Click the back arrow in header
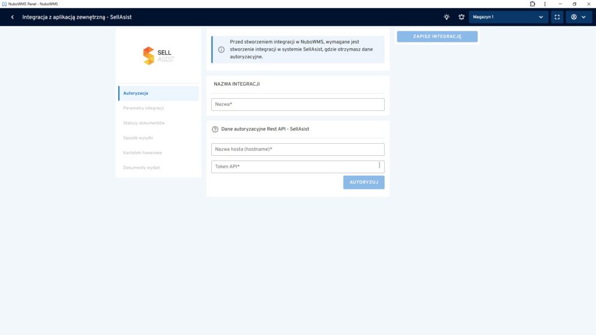This screenshot has width=596, height=335. tap(12, 17)
